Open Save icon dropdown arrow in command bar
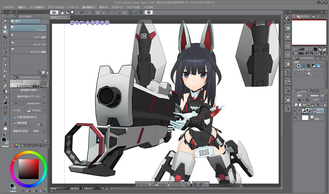Screen dimensions: 329x194 pyautogui.click(x=76, y=12)
